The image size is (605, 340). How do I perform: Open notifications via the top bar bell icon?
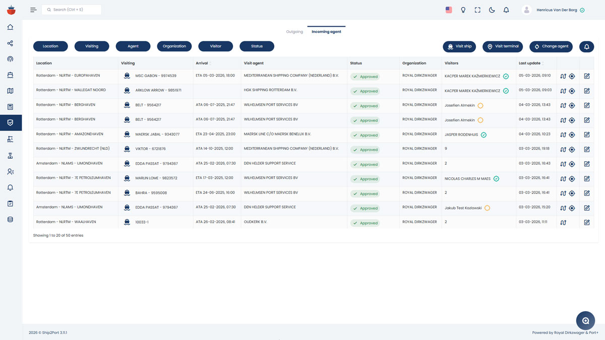coord(506,10)
